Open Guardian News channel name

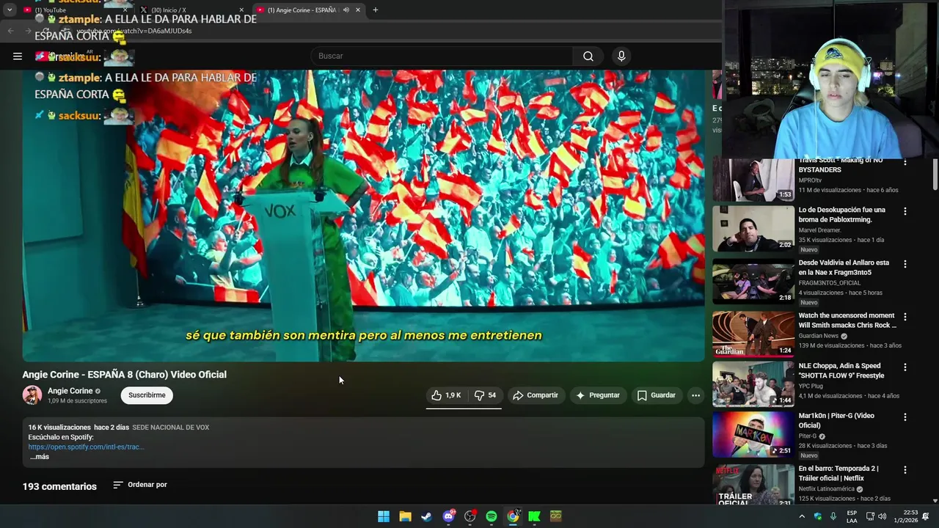pos(819,336)
